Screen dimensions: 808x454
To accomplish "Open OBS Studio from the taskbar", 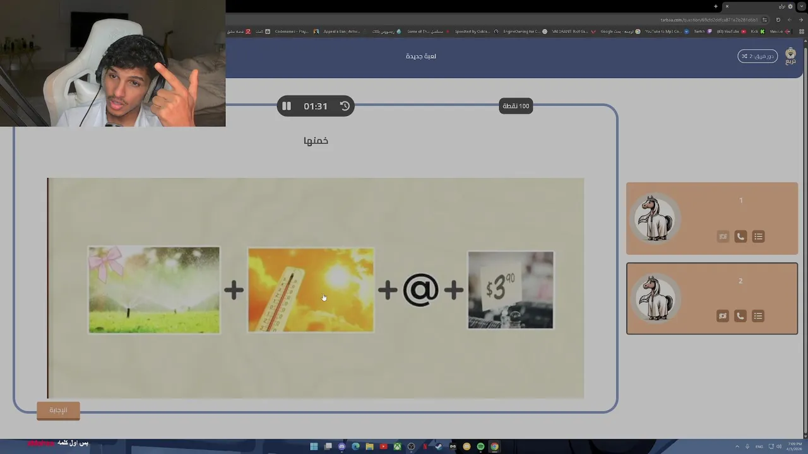I will click(x=412, y=446).
